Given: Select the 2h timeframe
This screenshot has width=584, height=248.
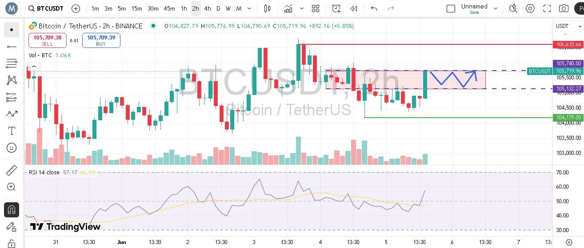Looking at the screenshot, I should tap(196, 8).
